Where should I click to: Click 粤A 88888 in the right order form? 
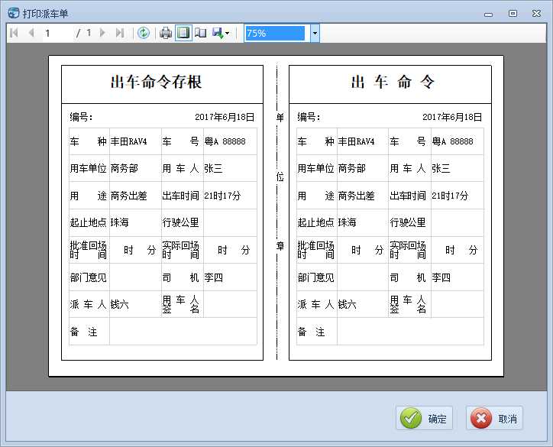452,141
